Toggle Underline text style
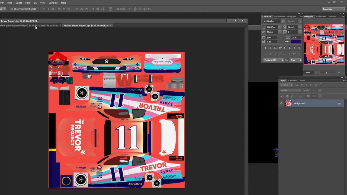The height and width of the screenshot is (195, 347). pyautogui.click(x=294, y=48)
